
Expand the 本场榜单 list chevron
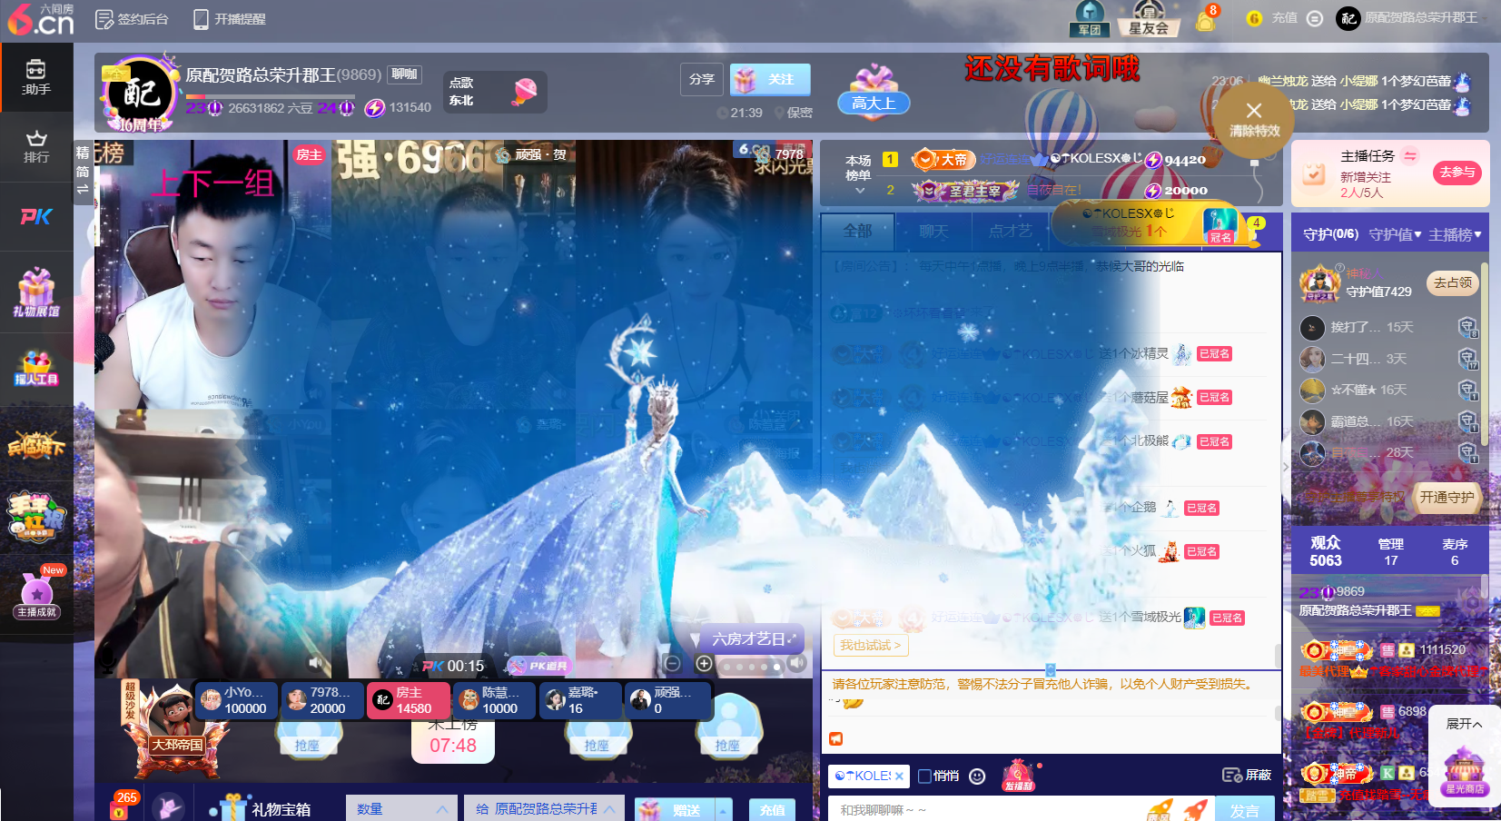coord(859,190)
